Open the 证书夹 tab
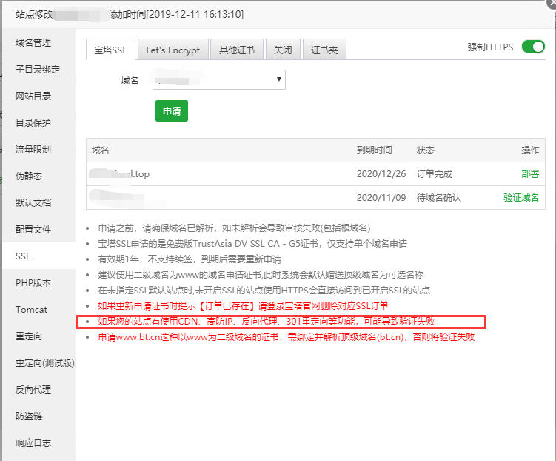 (x=324, y=50)
